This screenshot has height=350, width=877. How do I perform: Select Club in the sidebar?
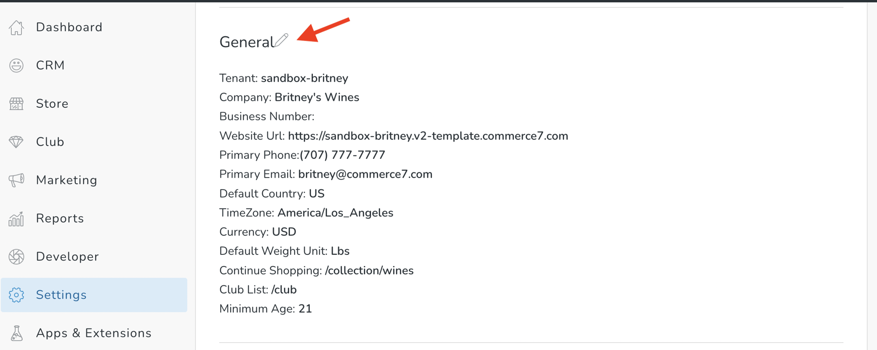(50, 142)
